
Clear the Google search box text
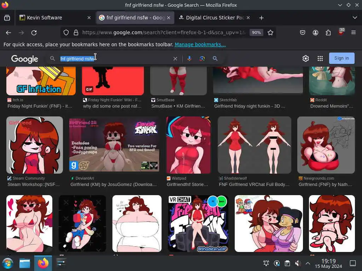pyautogui.click(x=175, y=59)
